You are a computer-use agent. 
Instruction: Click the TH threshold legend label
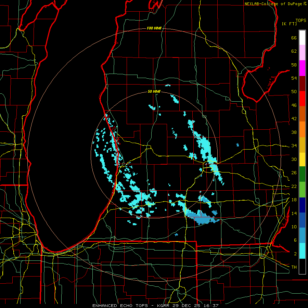click(x=294, y=267)
